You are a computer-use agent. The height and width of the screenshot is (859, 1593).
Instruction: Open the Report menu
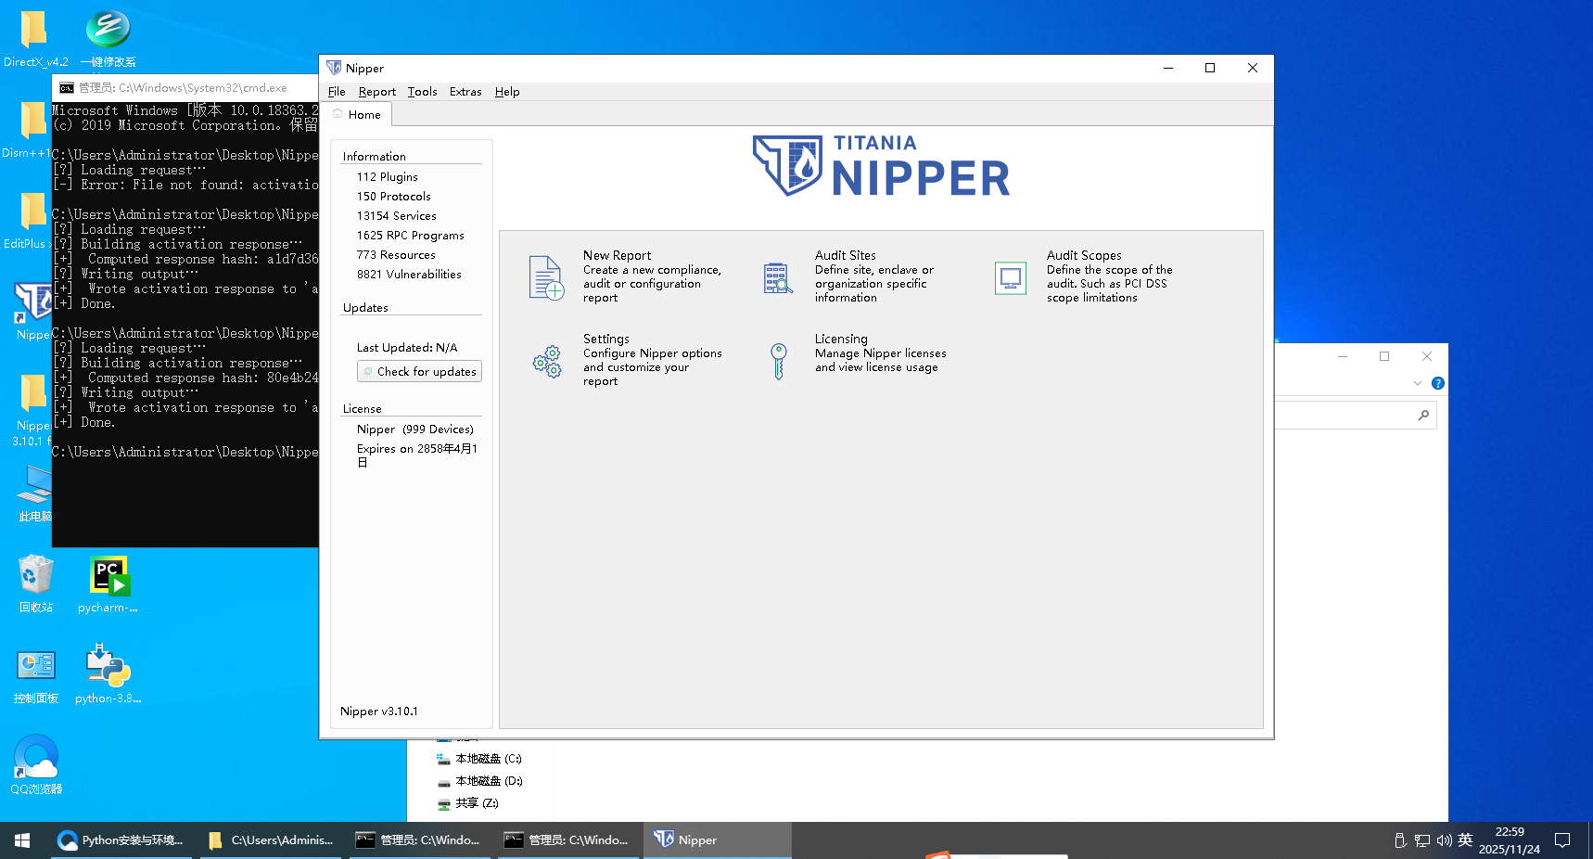coord(376,92)
